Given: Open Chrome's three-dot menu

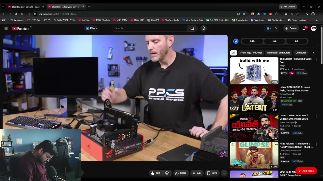Looking at the screenshot, I should tap(319, 14).
